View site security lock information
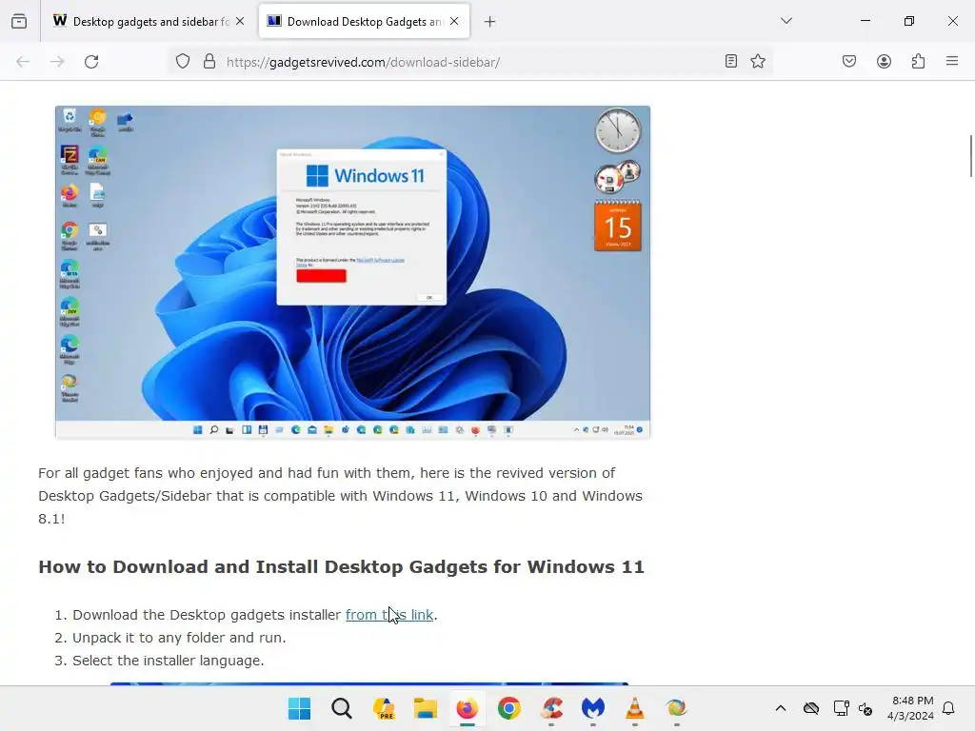 209,62
